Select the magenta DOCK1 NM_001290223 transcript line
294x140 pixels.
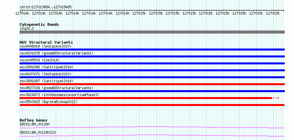click(x=152, y=135)
